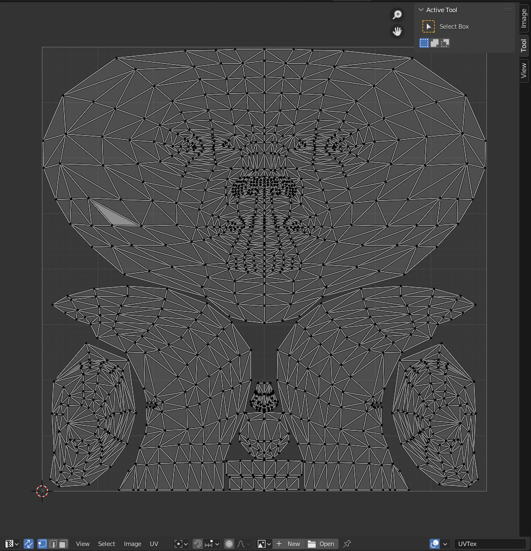Switch to the View sidebar tab
The width and height of the screenshot is (531, 551).
pos(524,71)
